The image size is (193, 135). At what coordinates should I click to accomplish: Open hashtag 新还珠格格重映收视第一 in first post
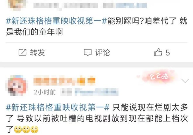[x=56, y=21]
